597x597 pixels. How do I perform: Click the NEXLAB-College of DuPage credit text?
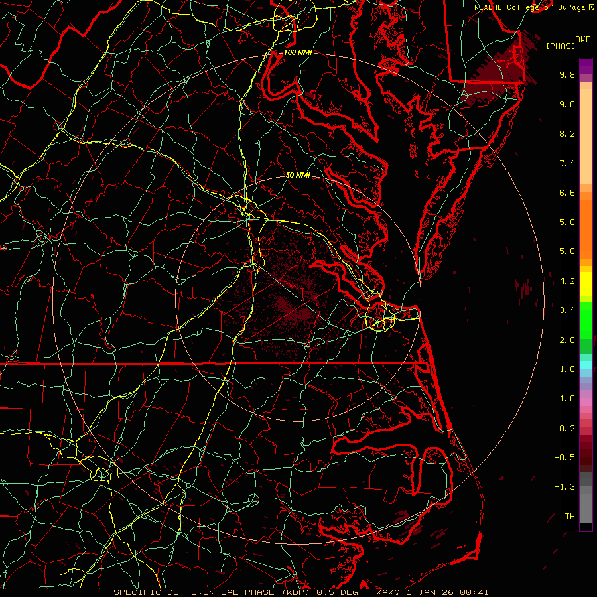pyautogui.click(x=531, y=7)
